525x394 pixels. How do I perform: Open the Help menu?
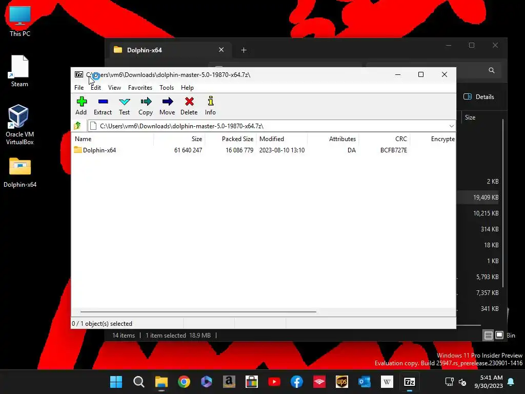(x=187, y=87)
